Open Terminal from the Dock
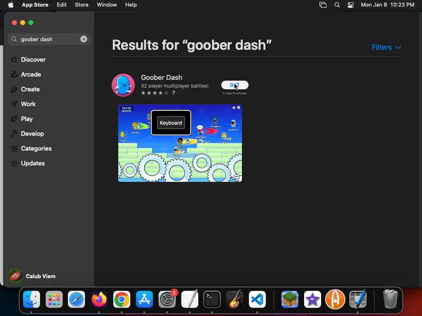Viewport: 422px width, 316px height. (x=212, y=299)
